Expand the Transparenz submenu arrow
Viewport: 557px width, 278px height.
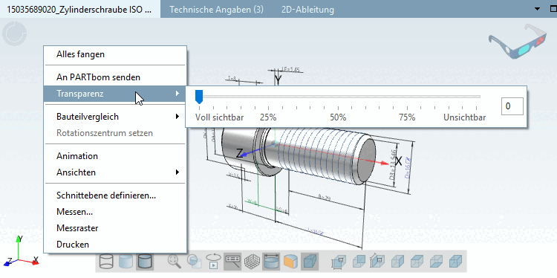pos(177,94)
